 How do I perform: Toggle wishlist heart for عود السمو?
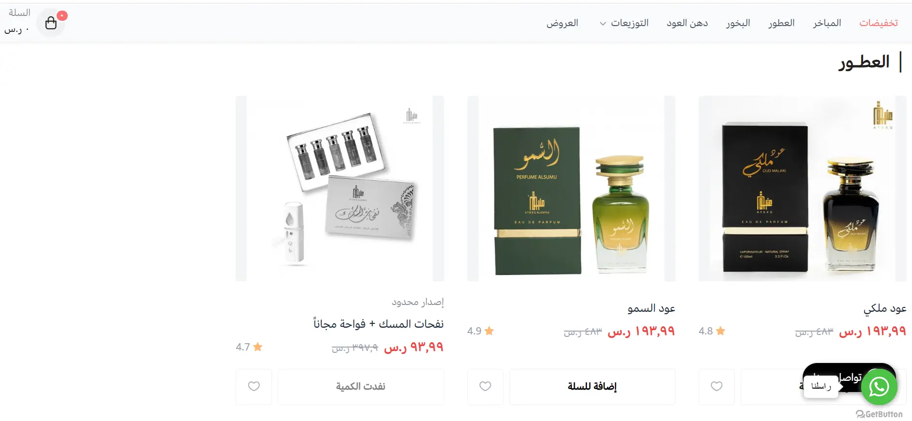(485, 386)
